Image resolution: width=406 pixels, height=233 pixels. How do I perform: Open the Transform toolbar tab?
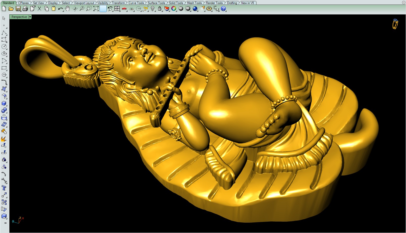pos(118,3)
